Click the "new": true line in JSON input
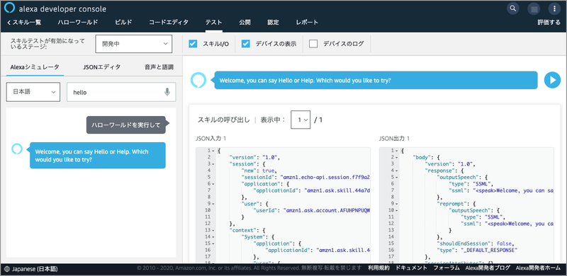The width and height of the screenshot is (567, 276). tap(259, 171)
